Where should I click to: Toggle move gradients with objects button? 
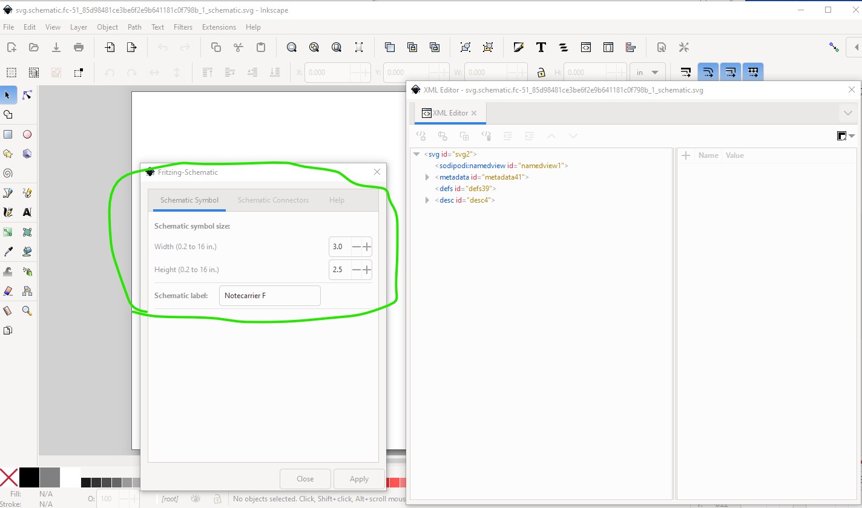[x=731, y=73]
